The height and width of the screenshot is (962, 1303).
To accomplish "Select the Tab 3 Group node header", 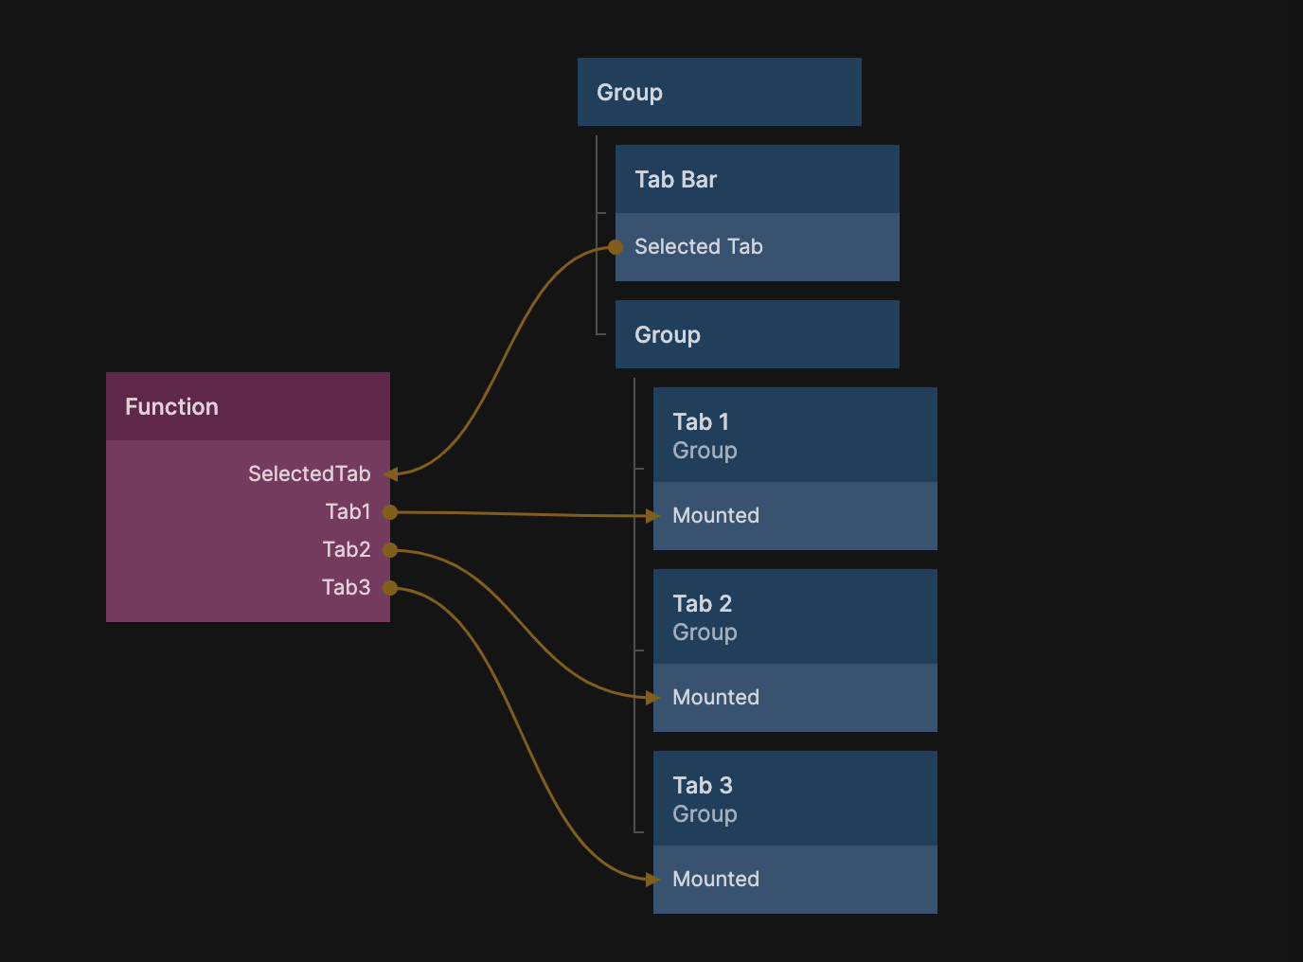I will pos(794,799).
